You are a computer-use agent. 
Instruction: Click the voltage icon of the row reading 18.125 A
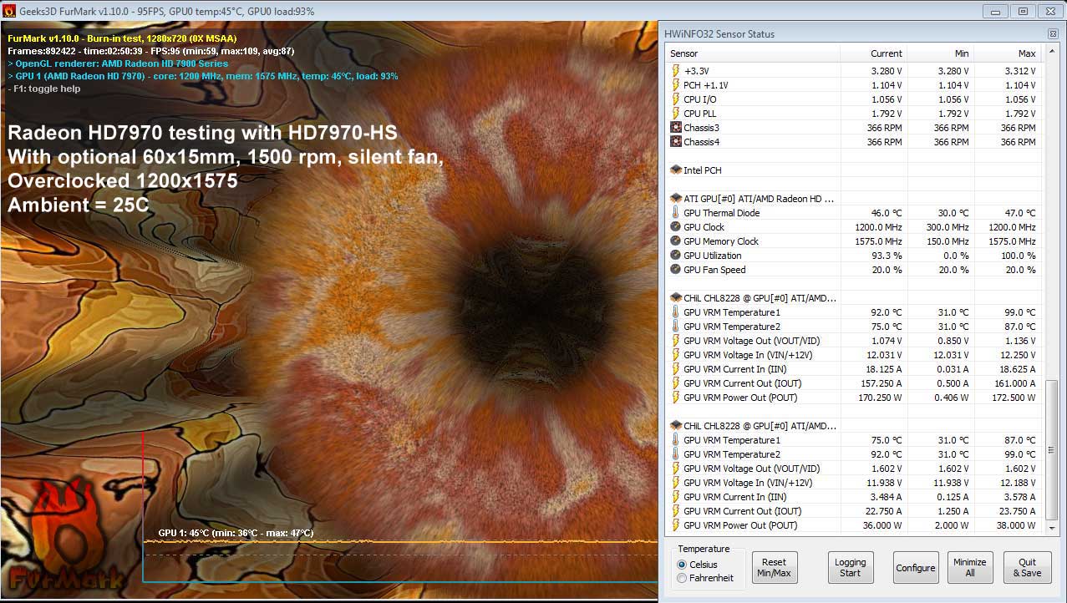(676, 369)
